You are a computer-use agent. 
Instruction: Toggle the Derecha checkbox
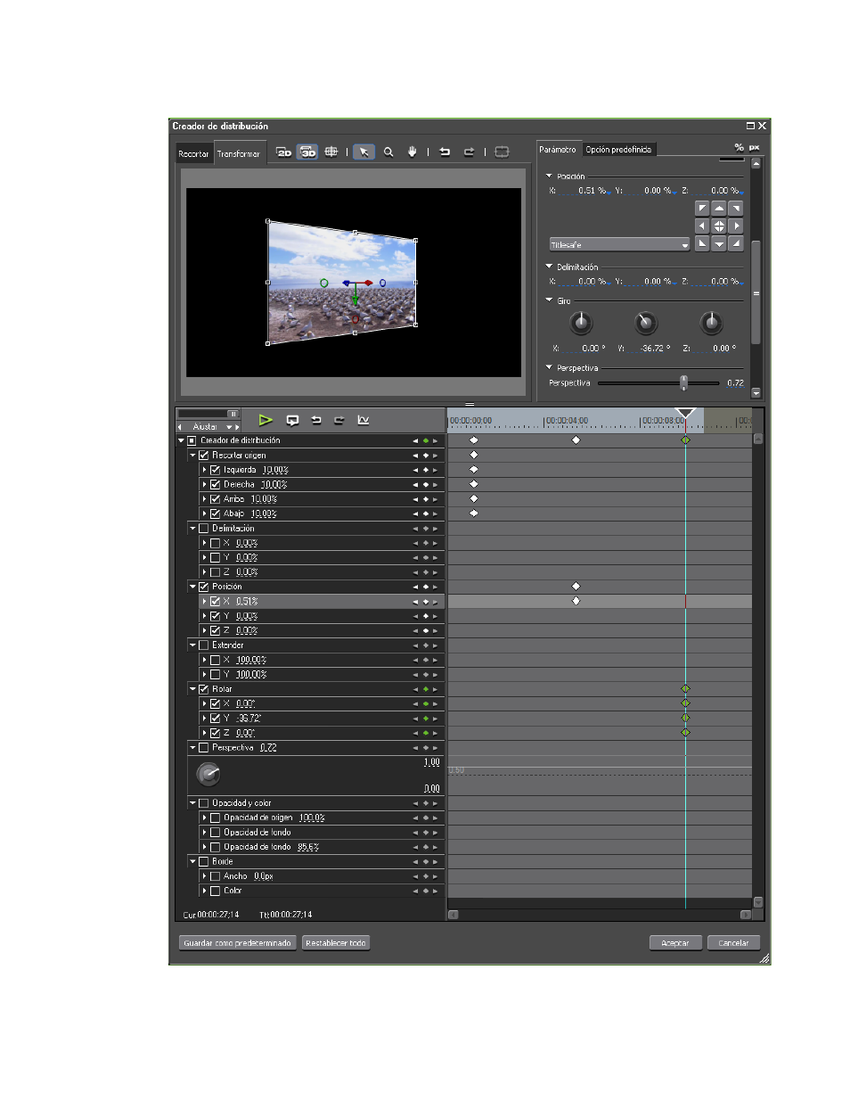click(x=216, y=485)
